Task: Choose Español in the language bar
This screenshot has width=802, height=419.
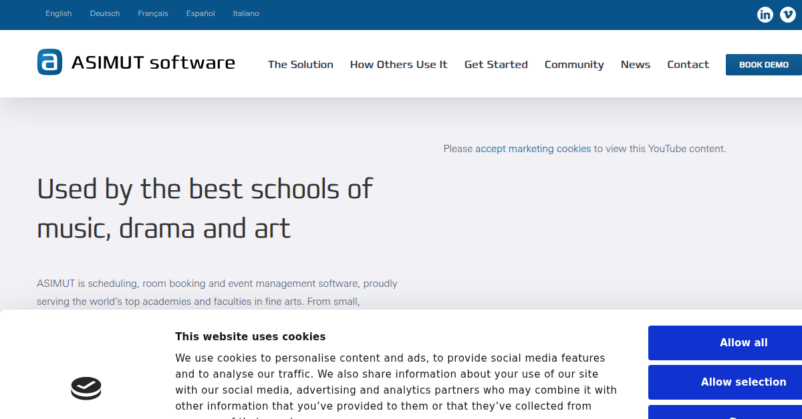Action: pyautogui.click(x=200, y=13)
